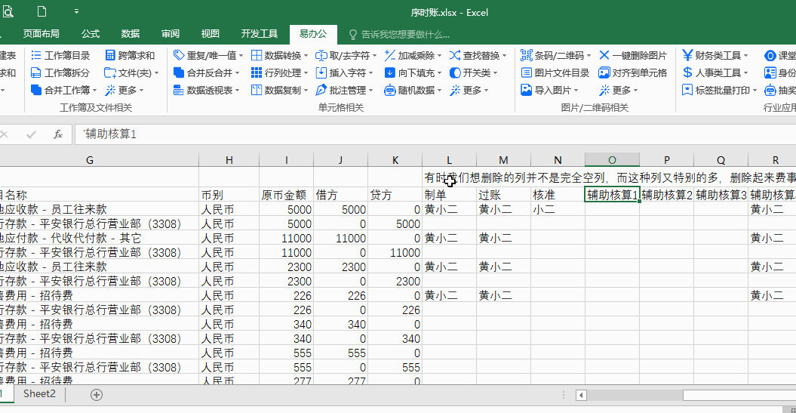796x413 pixels.
Task: Switch to 数据 tab
Action: click(131, 33)
